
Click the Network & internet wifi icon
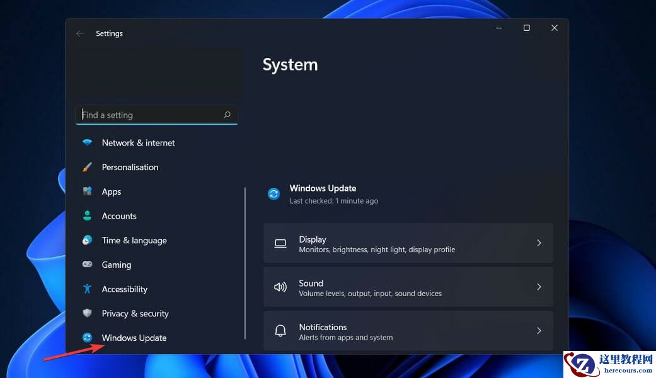pos(87,142)
